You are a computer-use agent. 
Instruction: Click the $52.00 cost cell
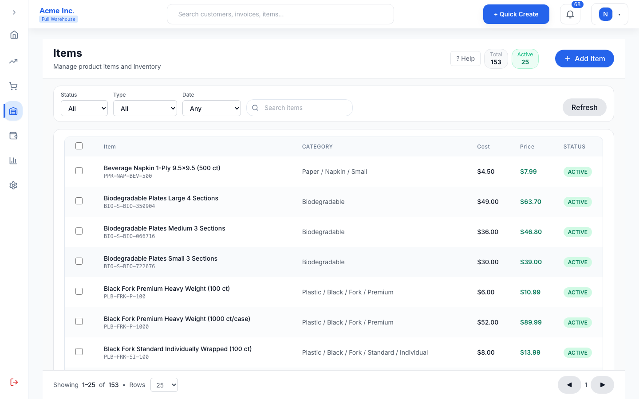coord(488,322)
